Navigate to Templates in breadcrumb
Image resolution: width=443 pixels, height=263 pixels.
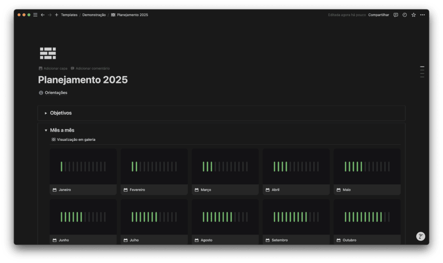pyautogui.click(x=69, y=15)
